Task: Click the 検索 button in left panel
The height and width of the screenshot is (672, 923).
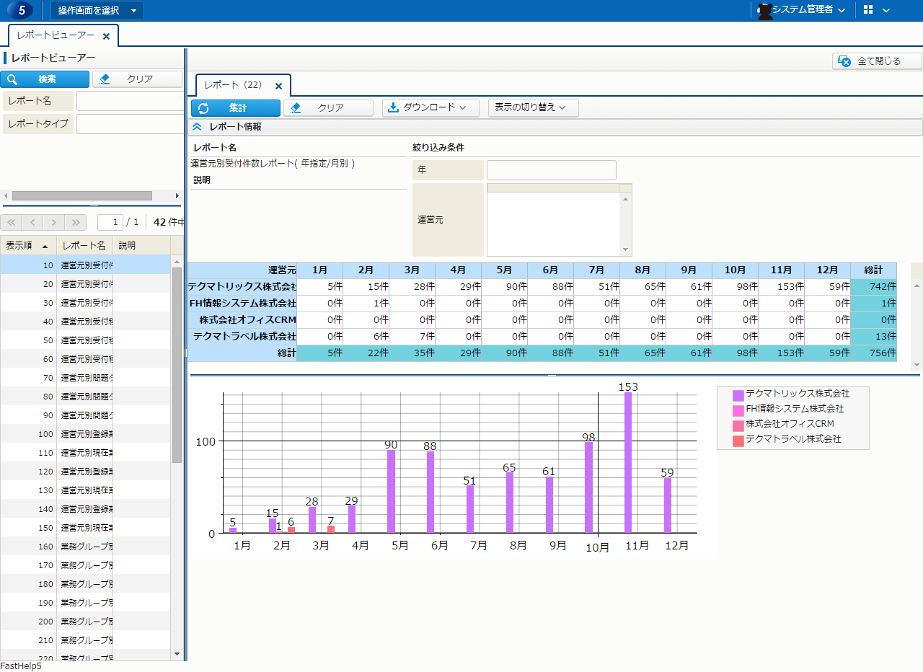Action: pos(45,79)
